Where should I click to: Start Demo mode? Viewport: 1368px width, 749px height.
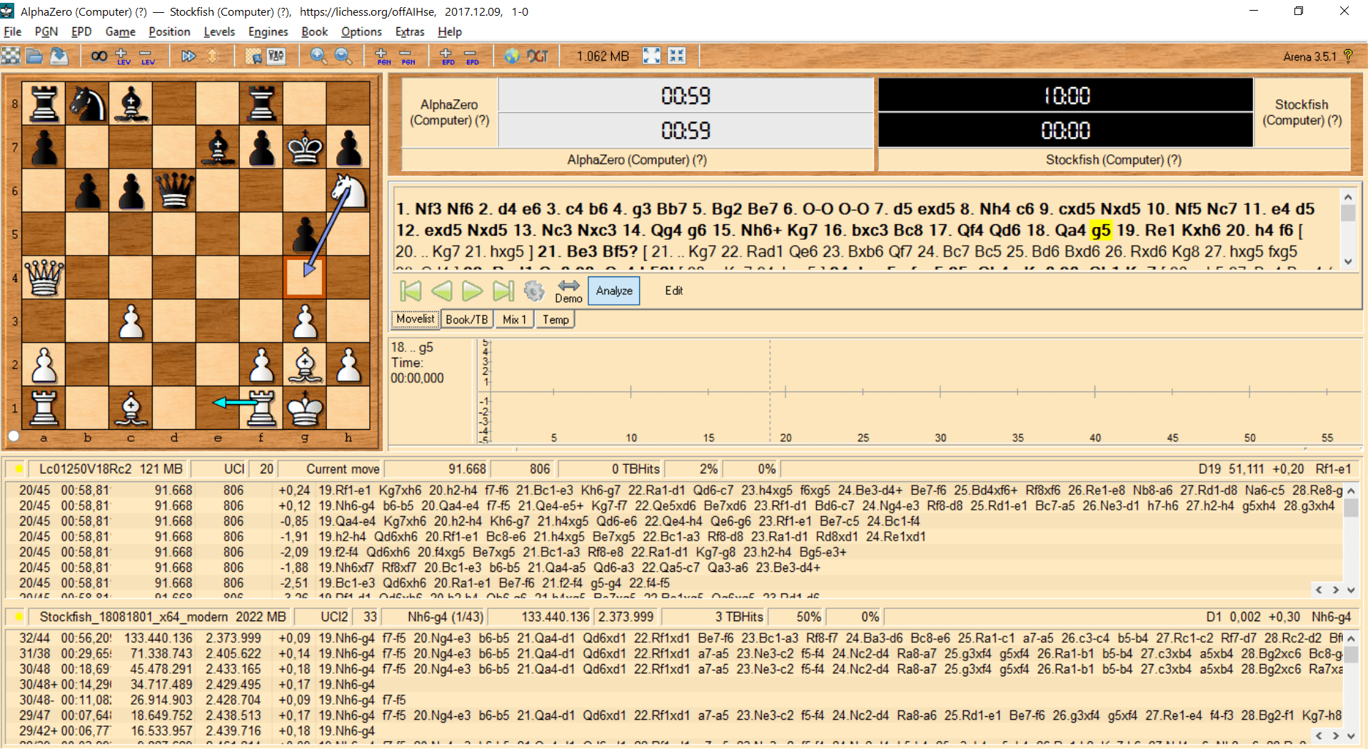tap(568, 291)
